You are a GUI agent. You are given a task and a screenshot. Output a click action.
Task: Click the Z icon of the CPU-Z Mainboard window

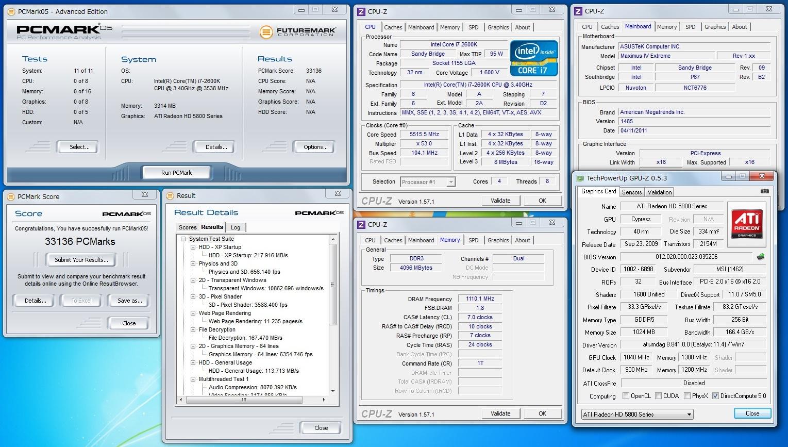579,11
